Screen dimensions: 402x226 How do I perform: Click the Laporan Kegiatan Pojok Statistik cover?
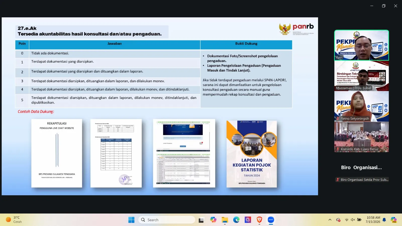[x=252, y=154]
